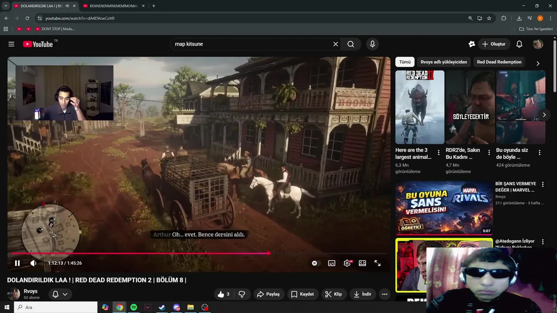Screen dimensions: 557x313
Task: Clear the search box with X
Action: [x=336, y=44]
